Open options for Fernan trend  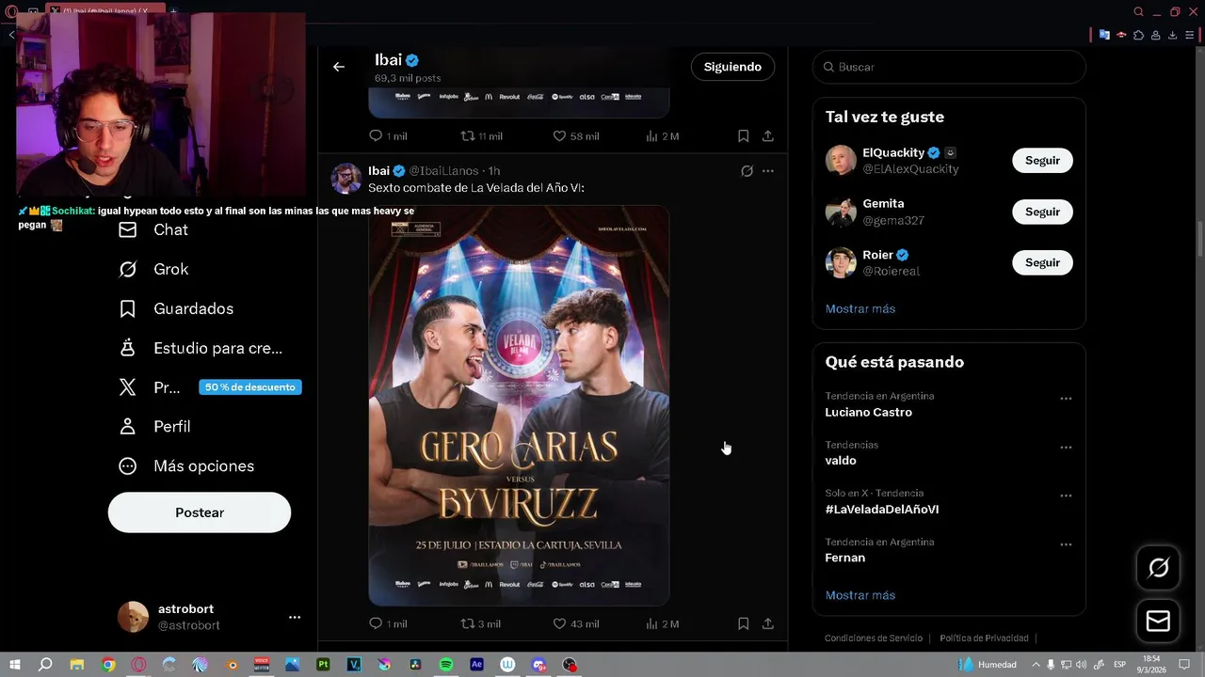tap(1066, 544)
